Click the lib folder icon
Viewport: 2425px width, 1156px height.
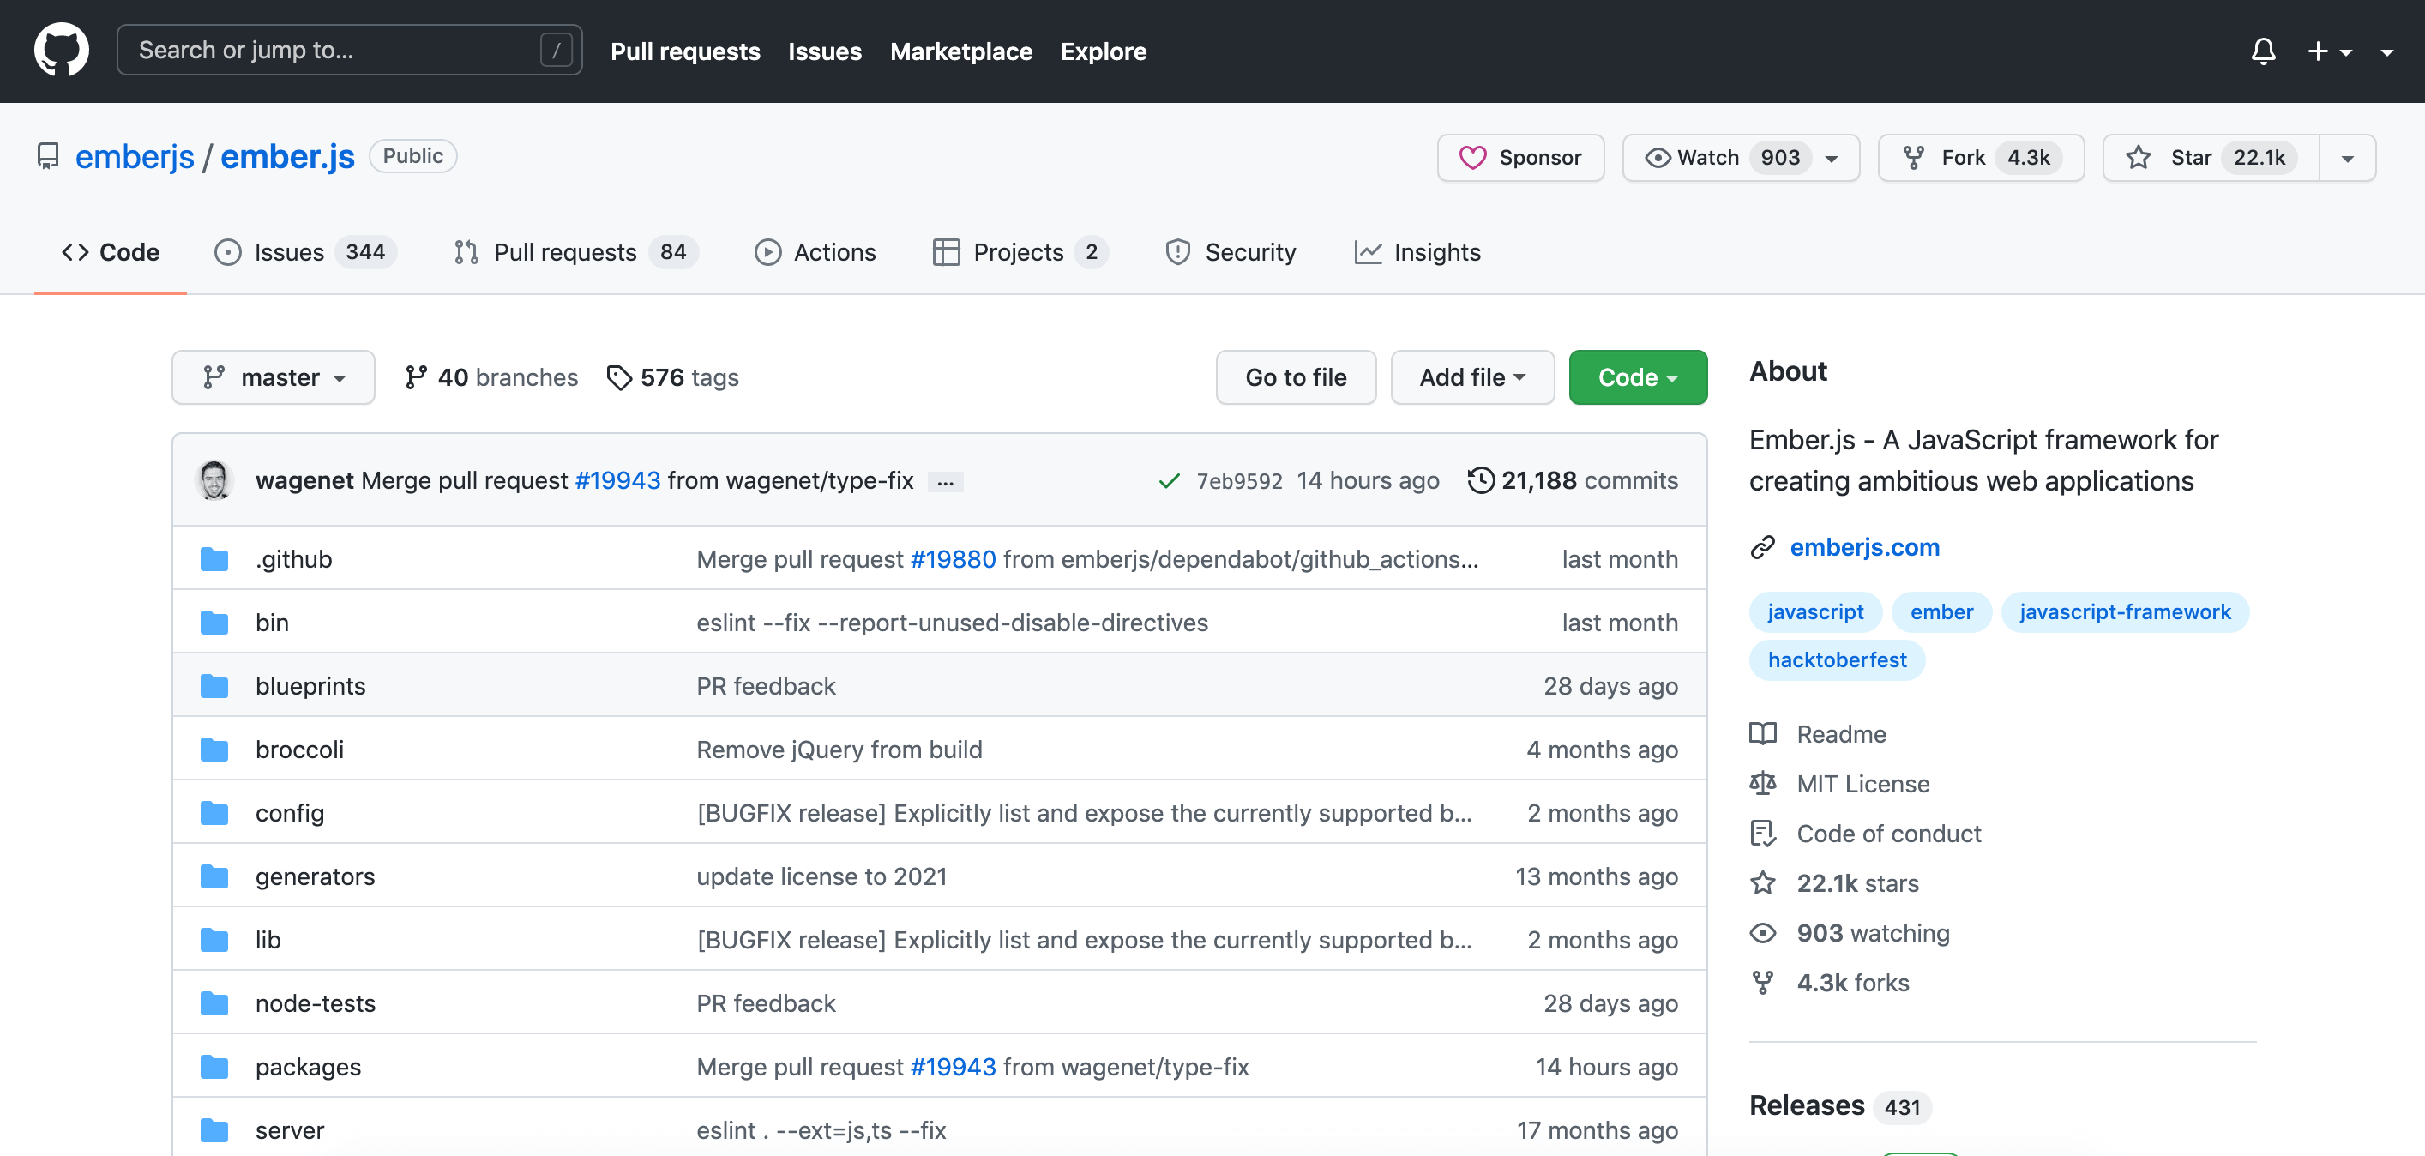pos(214,941)
